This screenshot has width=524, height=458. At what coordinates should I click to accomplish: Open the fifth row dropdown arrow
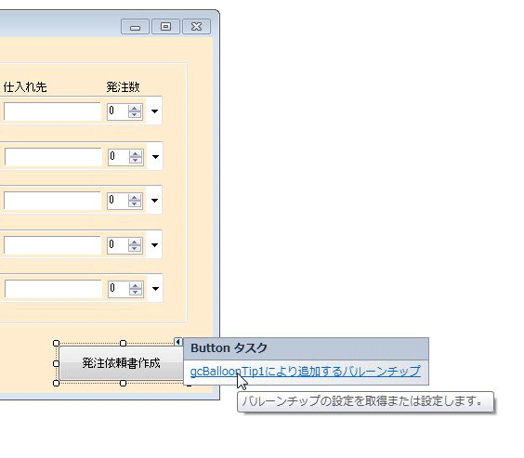point(155,289)
